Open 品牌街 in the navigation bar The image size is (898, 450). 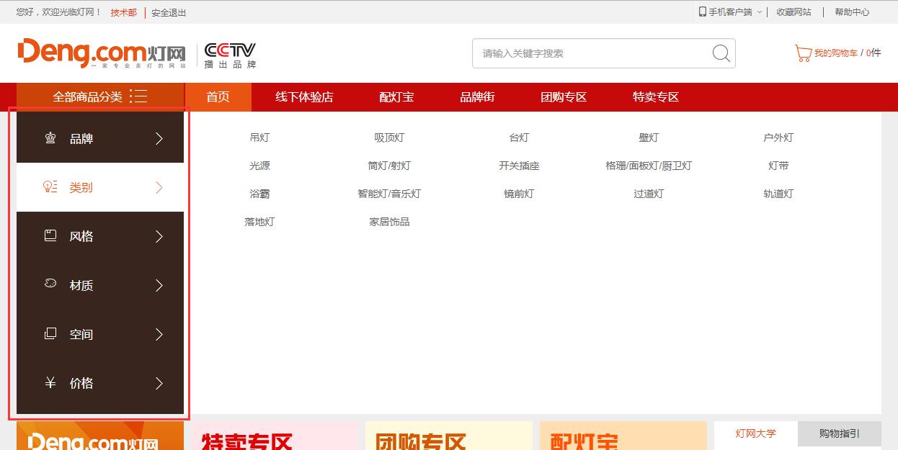click(477, 97)
